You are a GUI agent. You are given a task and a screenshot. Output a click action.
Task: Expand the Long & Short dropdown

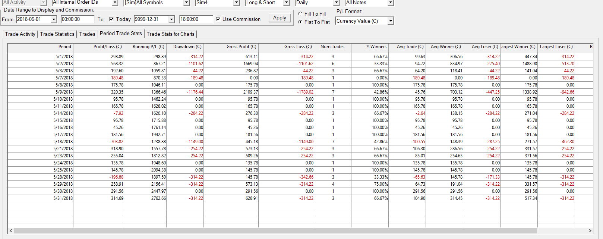coord(286,3)
